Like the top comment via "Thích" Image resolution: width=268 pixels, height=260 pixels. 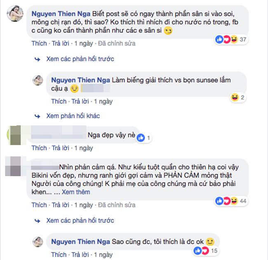point(39,43)
